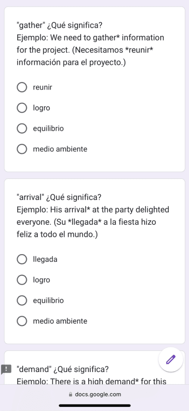Tap the gather example sentence text
This screenshot has width=189, height=411.
click(90, 50)
